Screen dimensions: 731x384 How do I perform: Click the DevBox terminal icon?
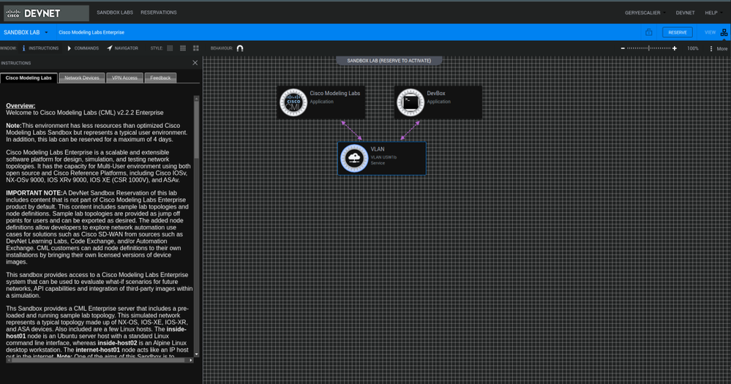[x=411, y=102]
